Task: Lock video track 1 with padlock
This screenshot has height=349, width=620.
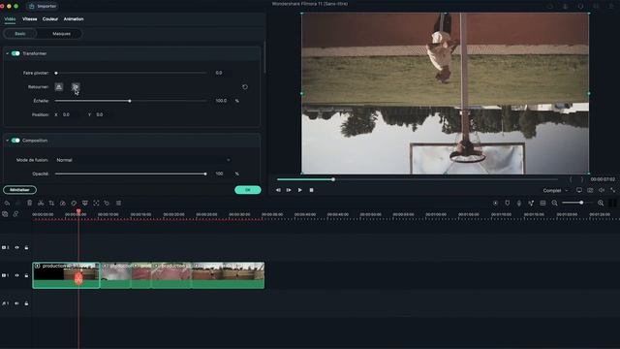Action: tap(26, 275)
